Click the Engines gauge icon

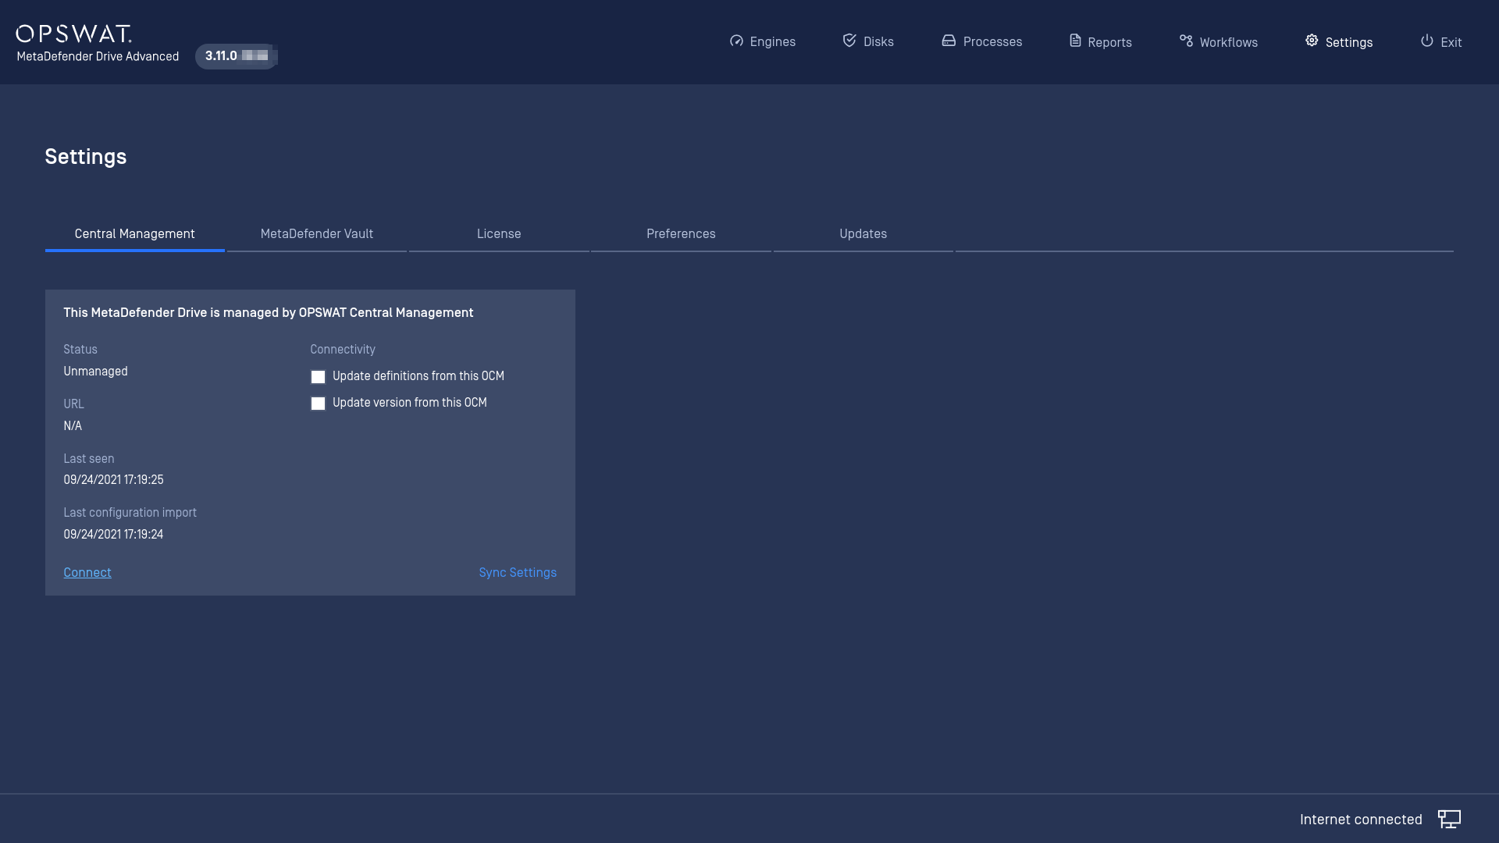point(736,41)
